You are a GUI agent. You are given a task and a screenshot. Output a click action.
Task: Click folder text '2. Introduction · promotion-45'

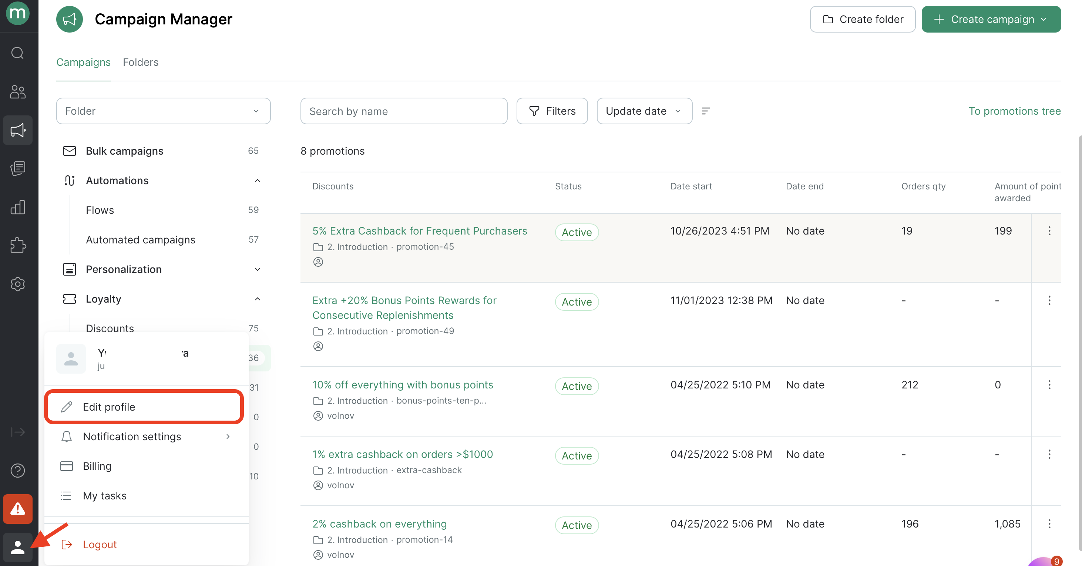pyautogui.click(x=390, y=247)
